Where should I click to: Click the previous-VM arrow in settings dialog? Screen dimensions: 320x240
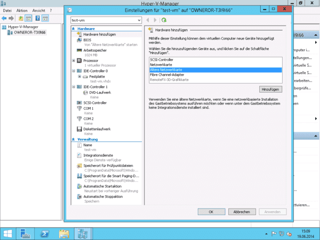(x=148, y=20)
